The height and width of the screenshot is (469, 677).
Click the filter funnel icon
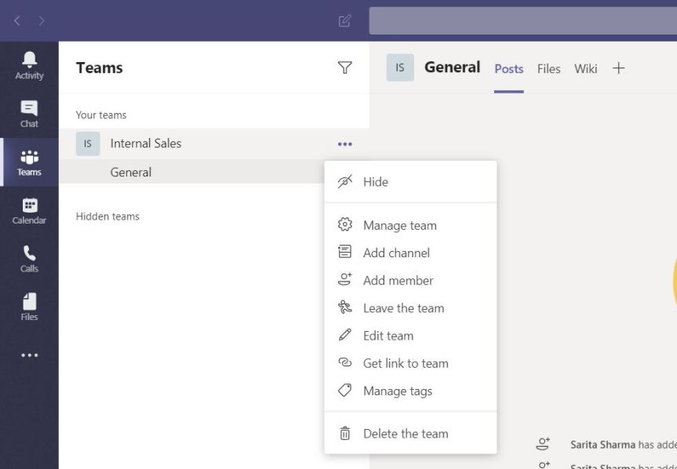point(344,68)
